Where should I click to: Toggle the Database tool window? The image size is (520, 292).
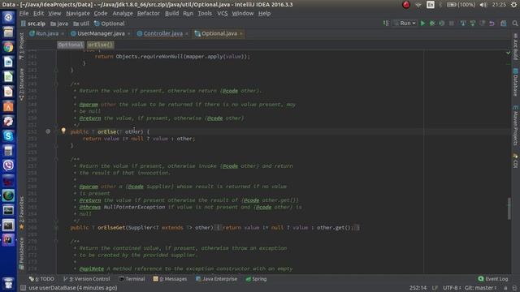[x=515, y=82]
